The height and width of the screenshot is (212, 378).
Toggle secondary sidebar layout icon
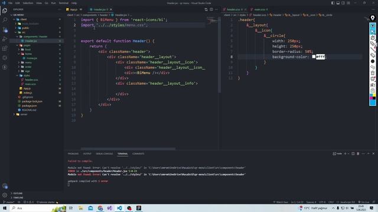tap(343, 3)
